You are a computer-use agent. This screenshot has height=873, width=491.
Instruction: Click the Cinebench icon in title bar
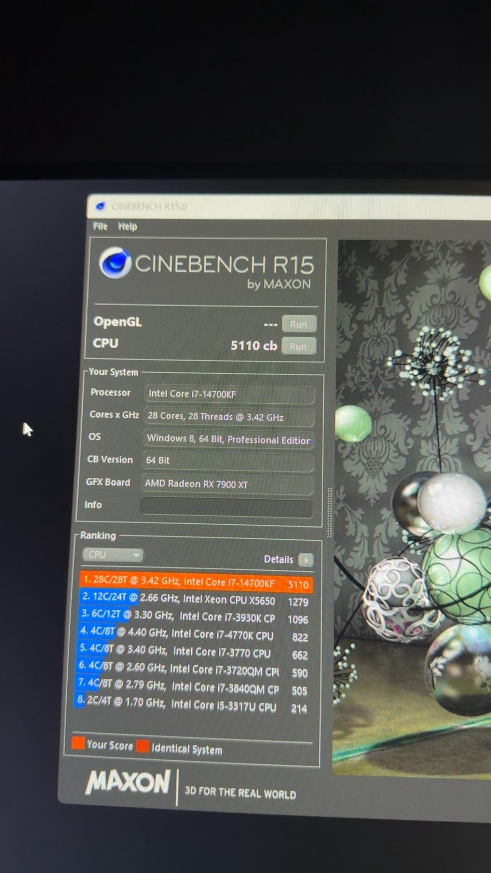point(100,206)
